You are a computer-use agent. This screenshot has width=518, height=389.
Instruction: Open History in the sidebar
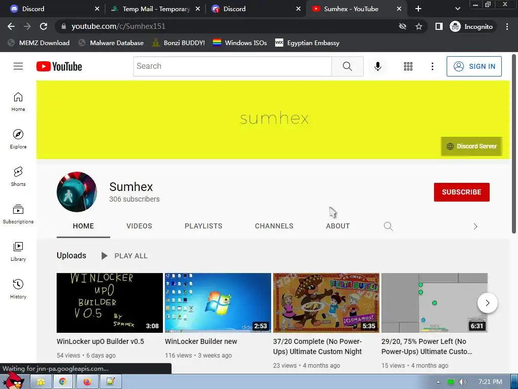tap(18, 289)
